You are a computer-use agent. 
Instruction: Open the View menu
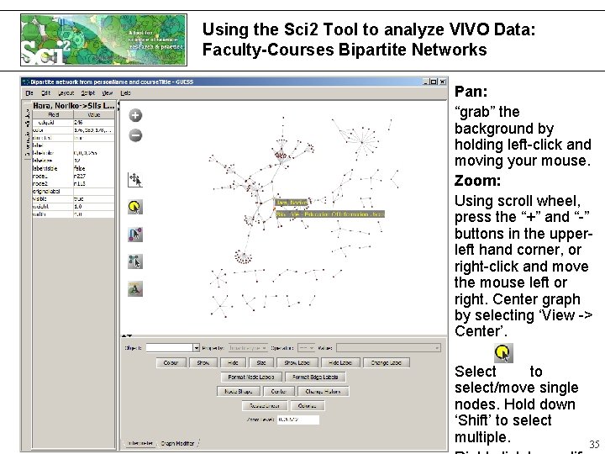(x=108, y=93)
